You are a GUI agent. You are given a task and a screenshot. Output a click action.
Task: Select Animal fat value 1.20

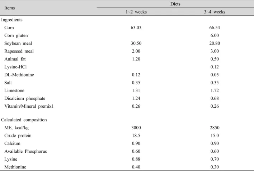(x=136, y=59)
